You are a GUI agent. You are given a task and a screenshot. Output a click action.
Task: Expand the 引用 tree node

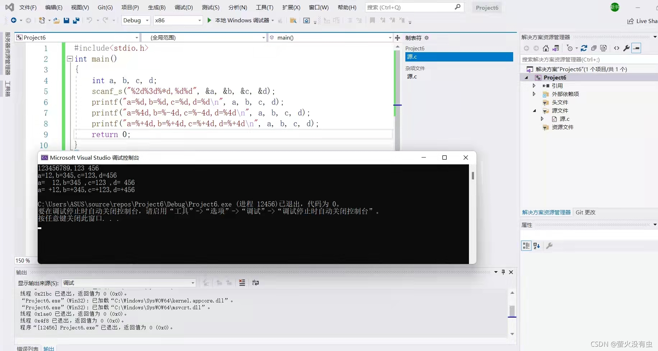tap(534, 86)
